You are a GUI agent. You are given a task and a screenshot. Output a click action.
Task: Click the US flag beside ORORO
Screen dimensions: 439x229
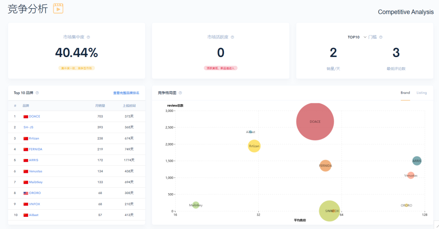26,193
